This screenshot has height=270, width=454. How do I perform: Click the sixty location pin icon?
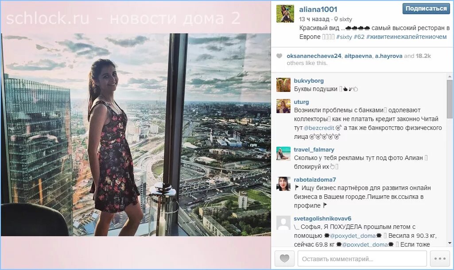(336, 19)
